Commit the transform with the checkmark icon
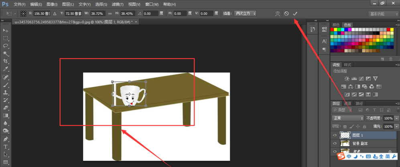Viewport: 400px width, 167px height. tap(295, 13)
